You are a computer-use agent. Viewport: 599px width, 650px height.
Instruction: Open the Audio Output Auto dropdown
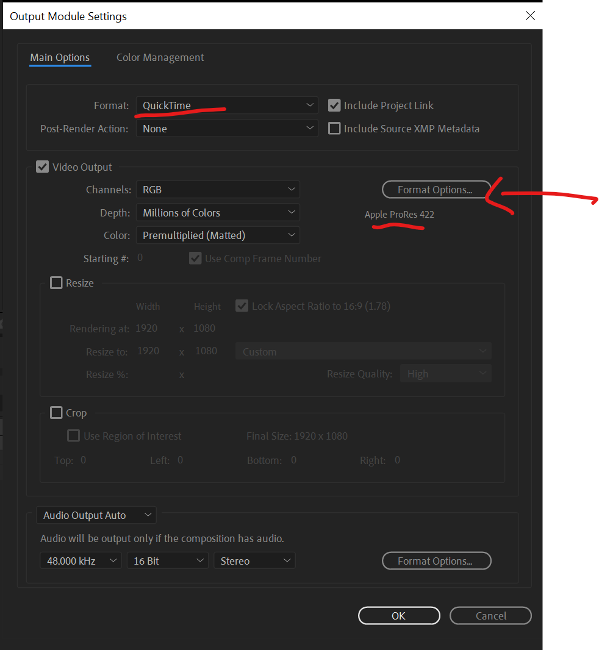tap(96, 515)
